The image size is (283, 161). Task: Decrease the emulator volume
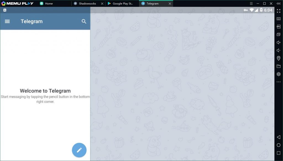pos(278,50)
